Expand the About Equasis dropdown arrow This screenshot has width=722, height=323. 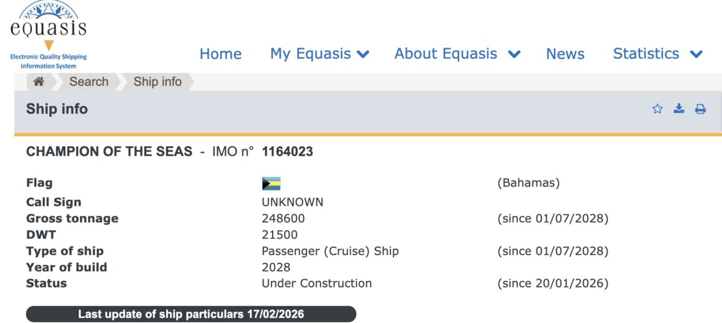[x=514, y=54]
